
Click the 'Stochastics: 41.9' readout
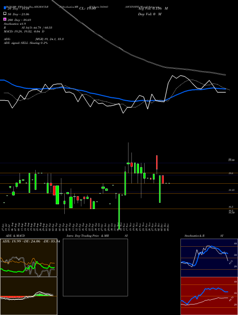15,24
